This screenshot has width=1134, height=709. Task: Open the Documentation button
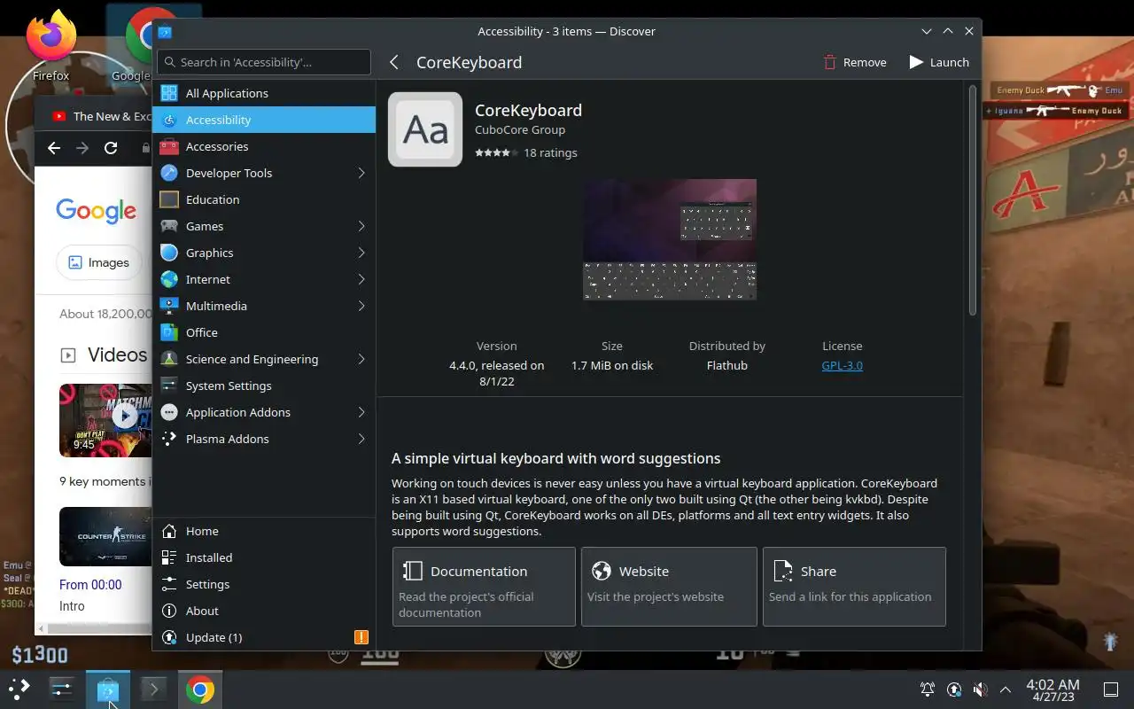(484, 587)
